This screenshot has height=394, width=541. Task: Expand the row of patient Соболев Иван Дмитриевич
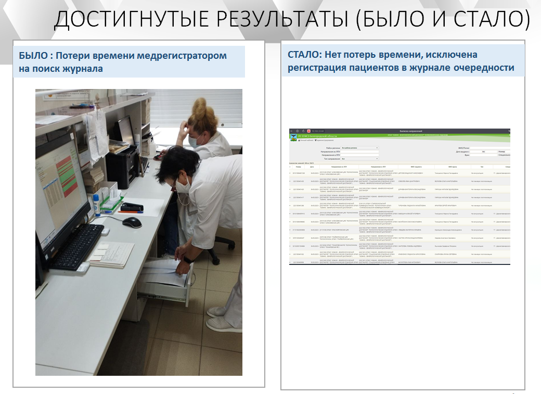[290, 181]
